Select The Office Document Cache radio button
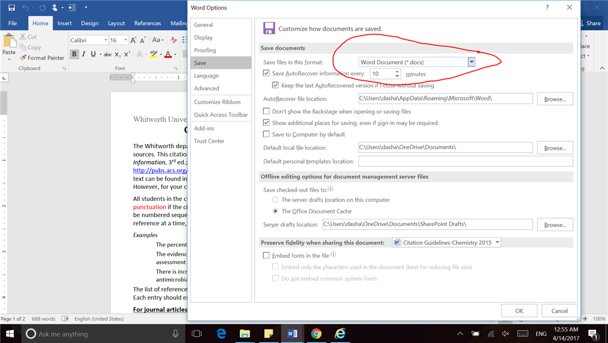 click(x=275, y=211)
